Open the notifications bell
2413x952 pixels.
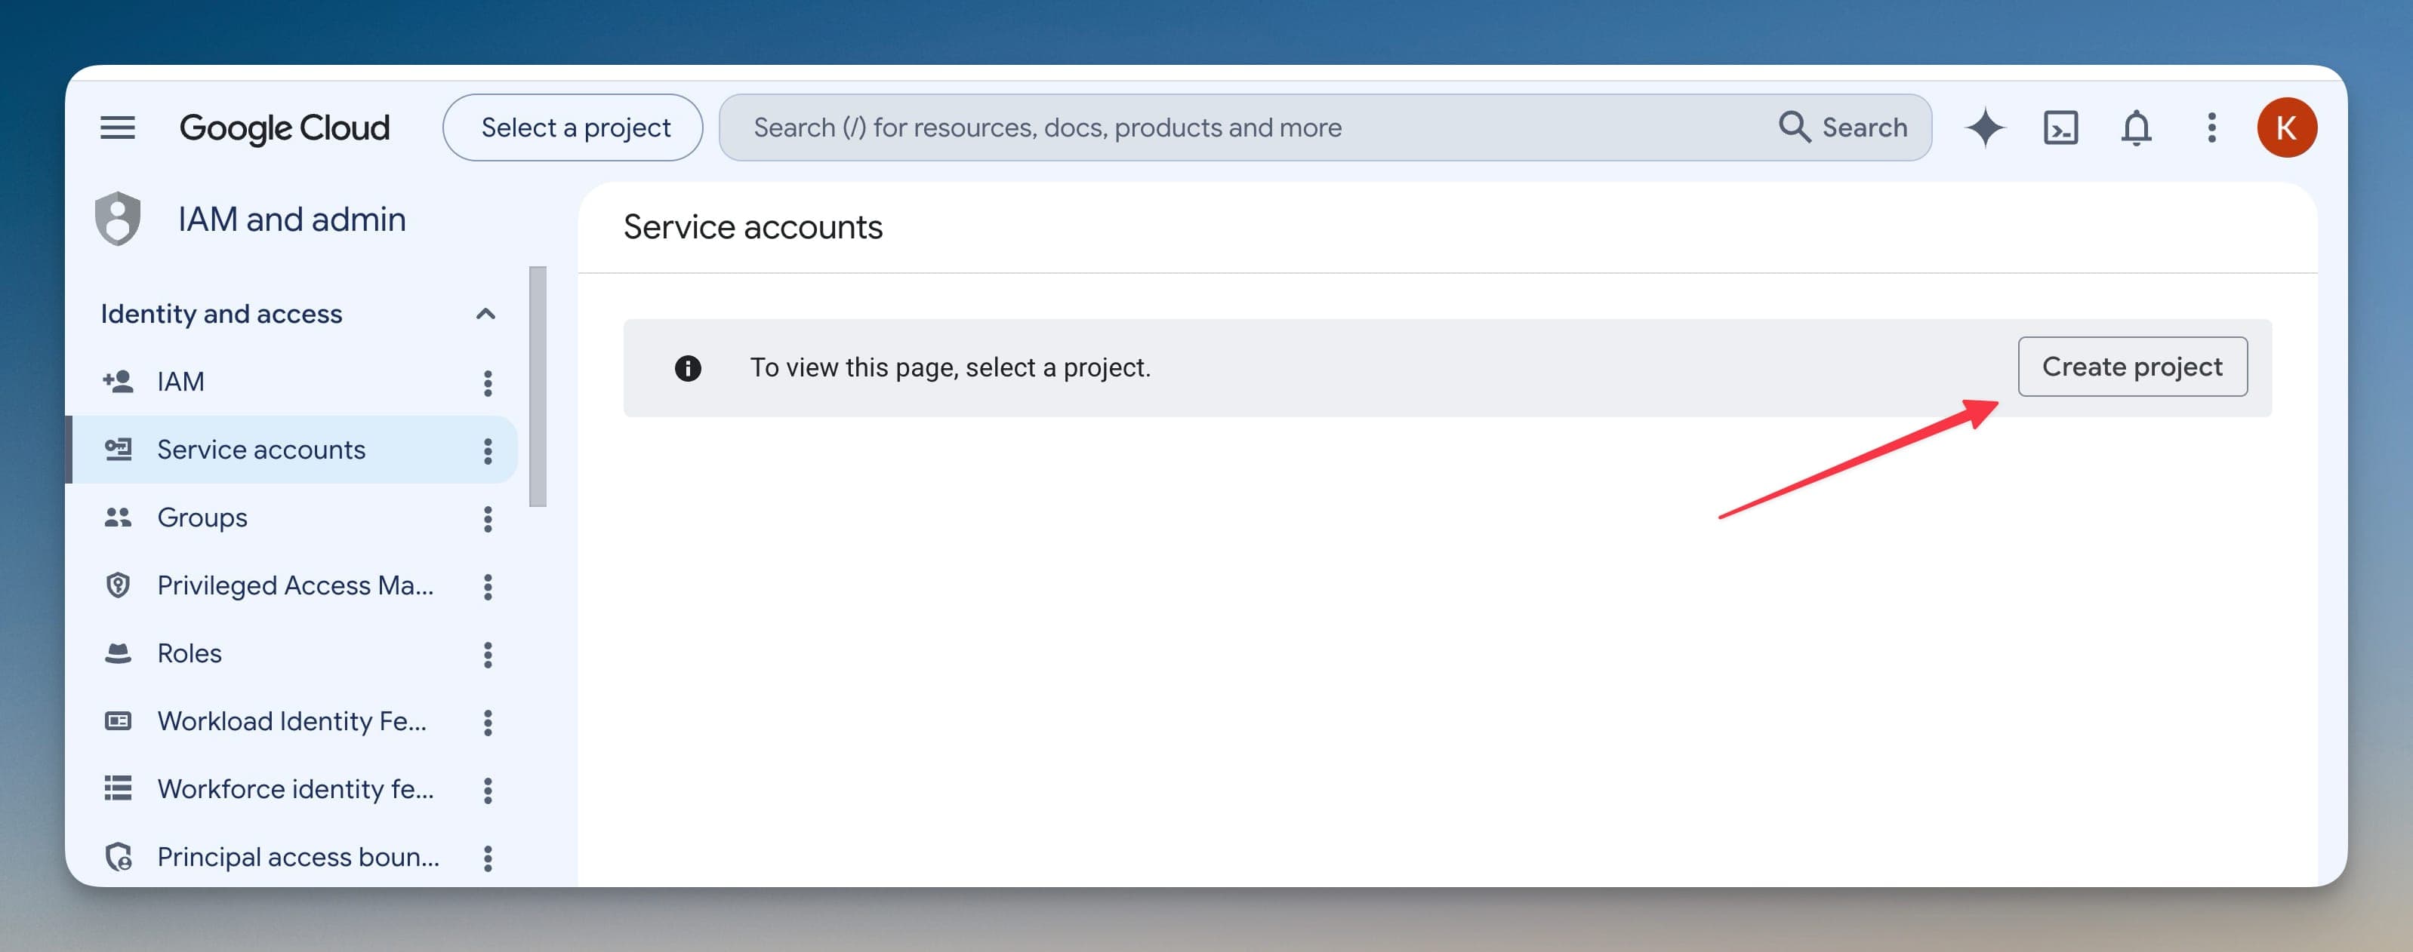pos(2136,127)
